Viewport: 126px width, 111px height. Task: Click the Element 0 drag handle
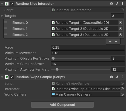[6, 22]
